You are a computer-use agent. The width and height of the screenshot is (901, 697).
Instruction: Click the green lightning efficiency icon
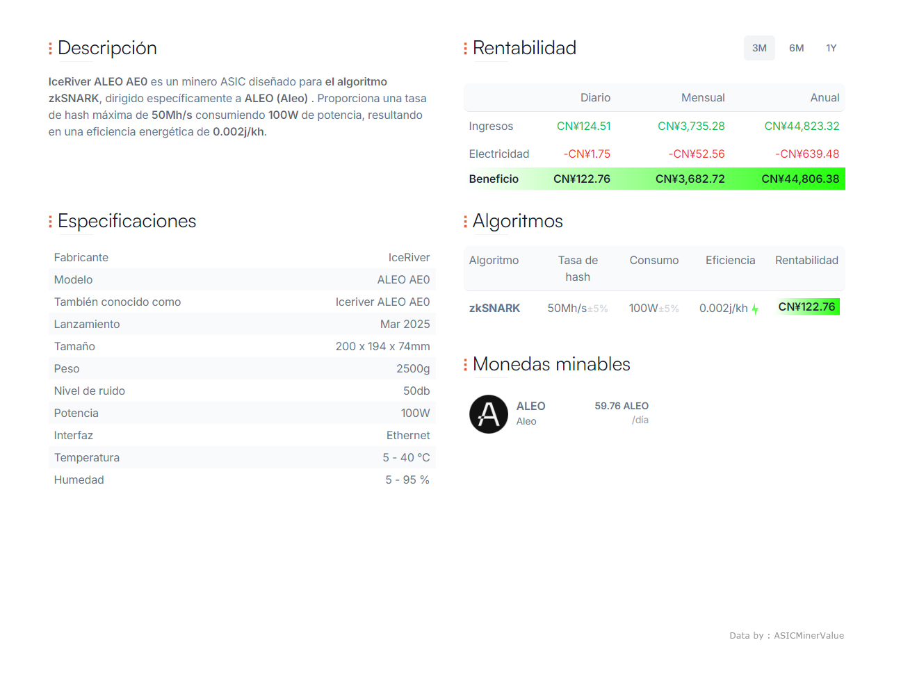click(x=755, y=309)
